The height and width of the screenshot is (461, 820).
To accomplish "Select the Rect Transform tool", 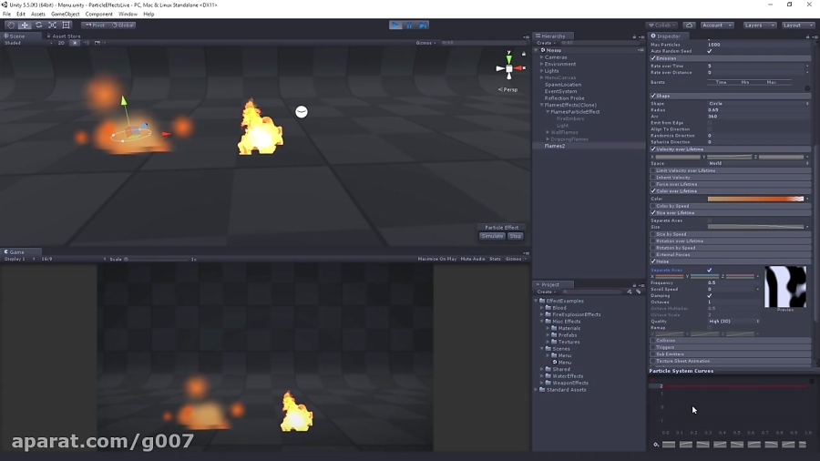I will pos(66,26).
